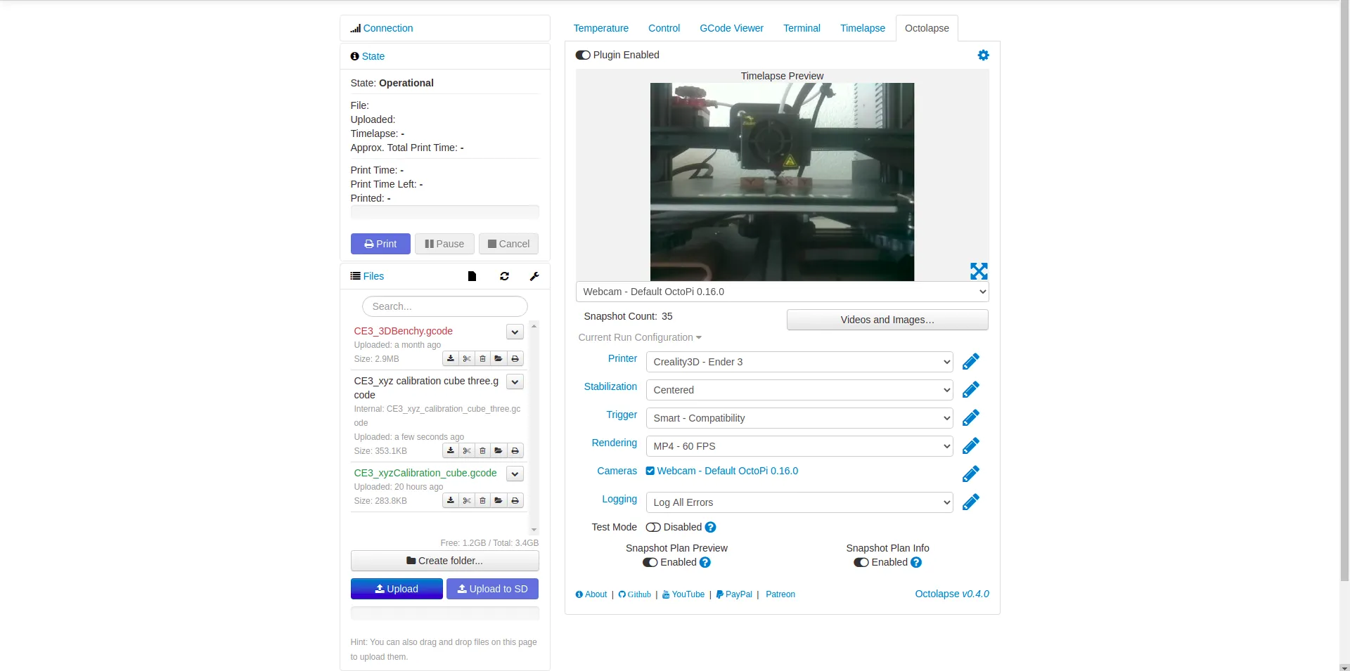This screenshot has height=671, width=1350.
Task: Toggle the Test Mode switch
Action: [x=653, y=527]
